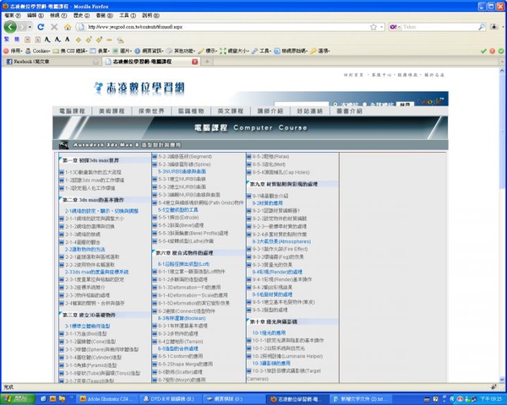
Task: Open the 講師介紹 site navigation tab
Action: tap(270, 111)
